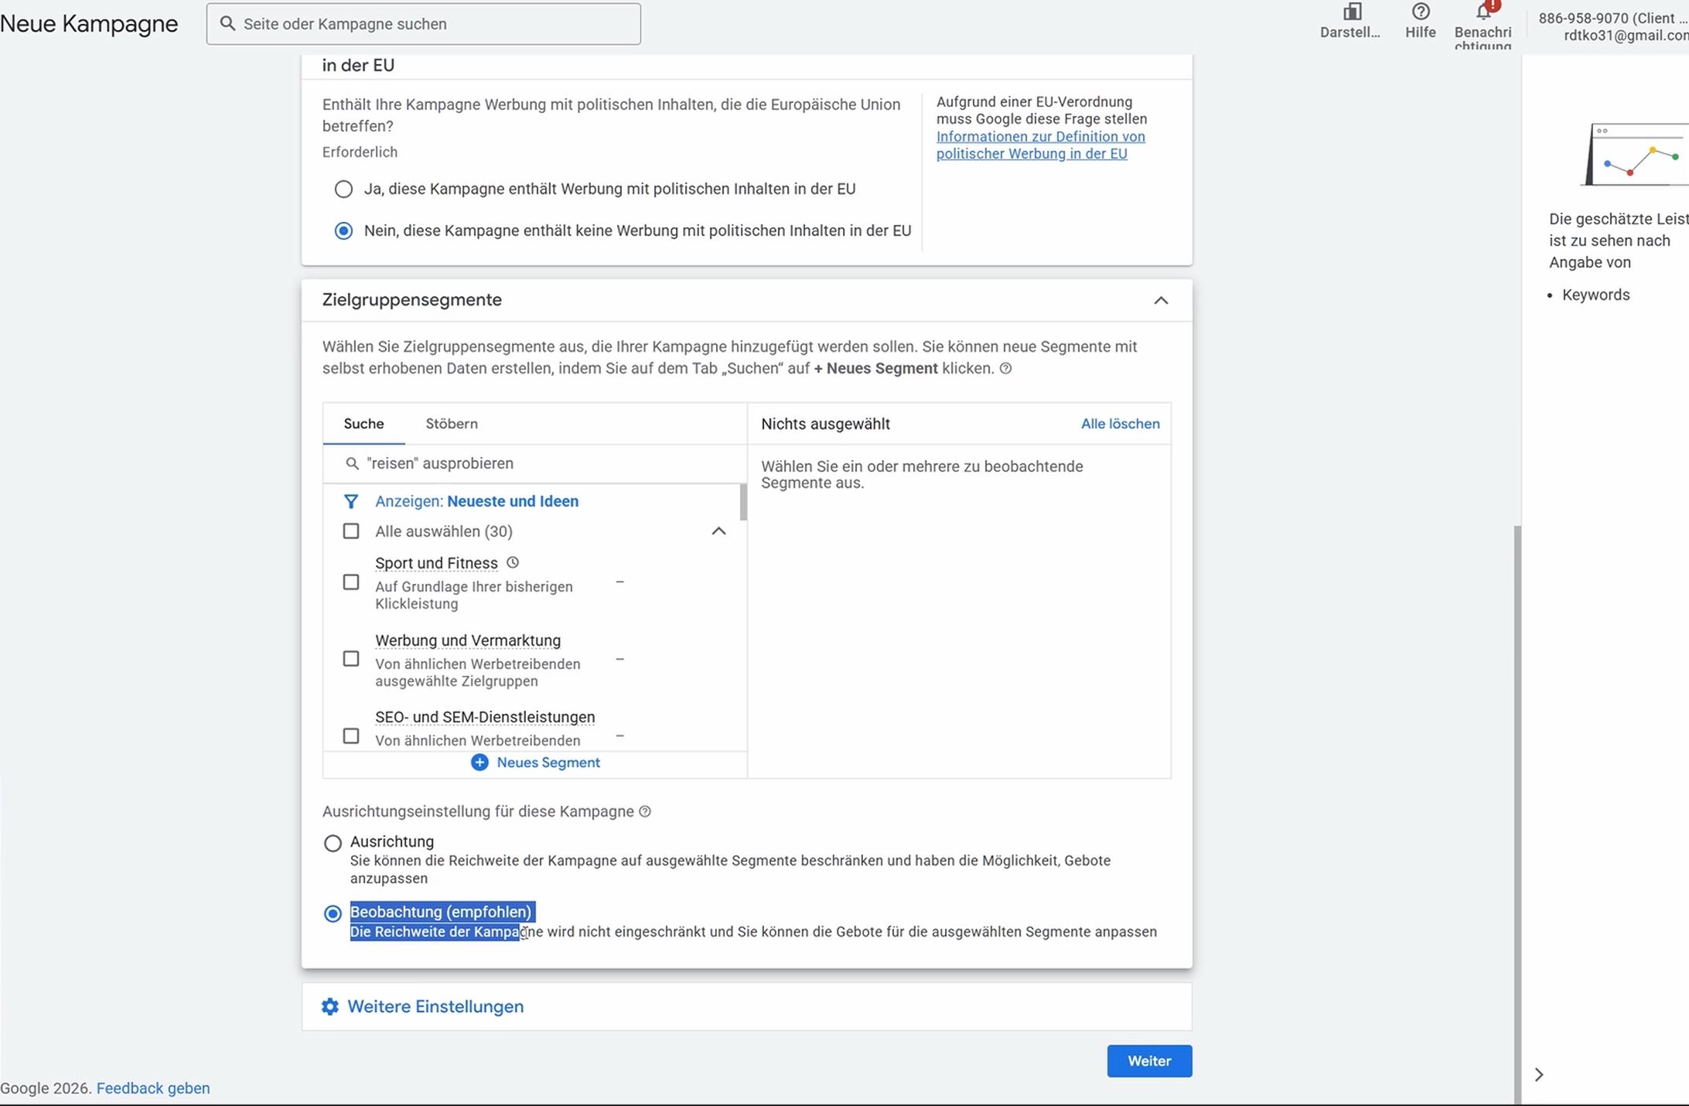Viewport: 1689px width, 1106px height.
Task: Collapse the Zielgruppensegmente section chevron
Action: pos(1161,300)
